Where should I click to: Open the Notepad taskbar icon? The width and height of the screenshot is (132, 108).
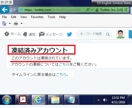tap(72, 100)
